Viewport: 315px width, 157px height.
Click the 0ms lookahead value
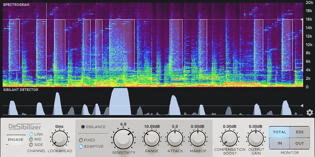pos(59,126)
